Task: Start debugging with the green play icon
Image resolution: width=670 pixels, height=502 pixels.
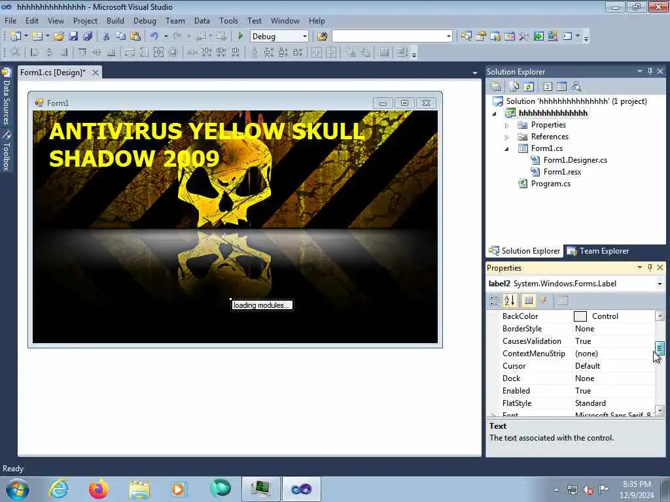Action: (240, 37)
